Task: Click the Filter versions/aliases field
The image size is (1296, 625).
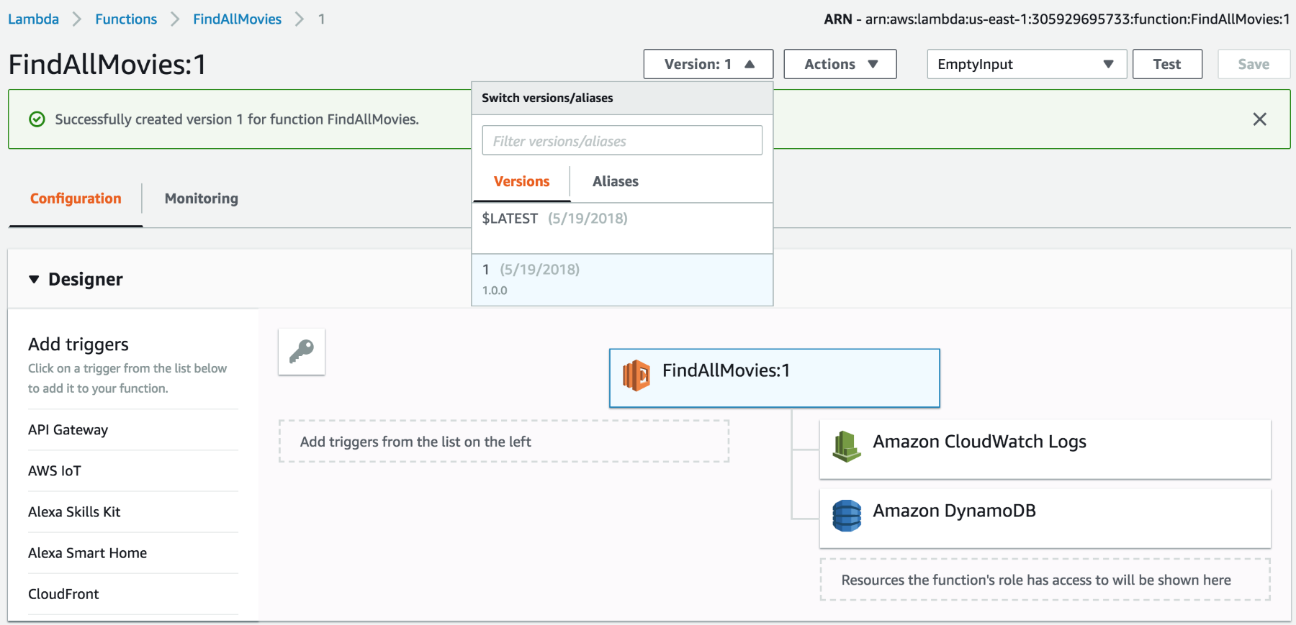Action: point(622,140)
